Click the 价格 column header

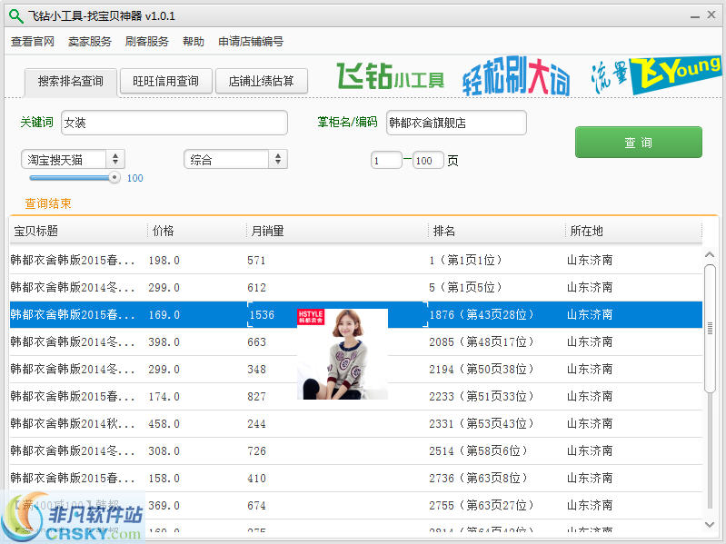(x=196, y=231)
